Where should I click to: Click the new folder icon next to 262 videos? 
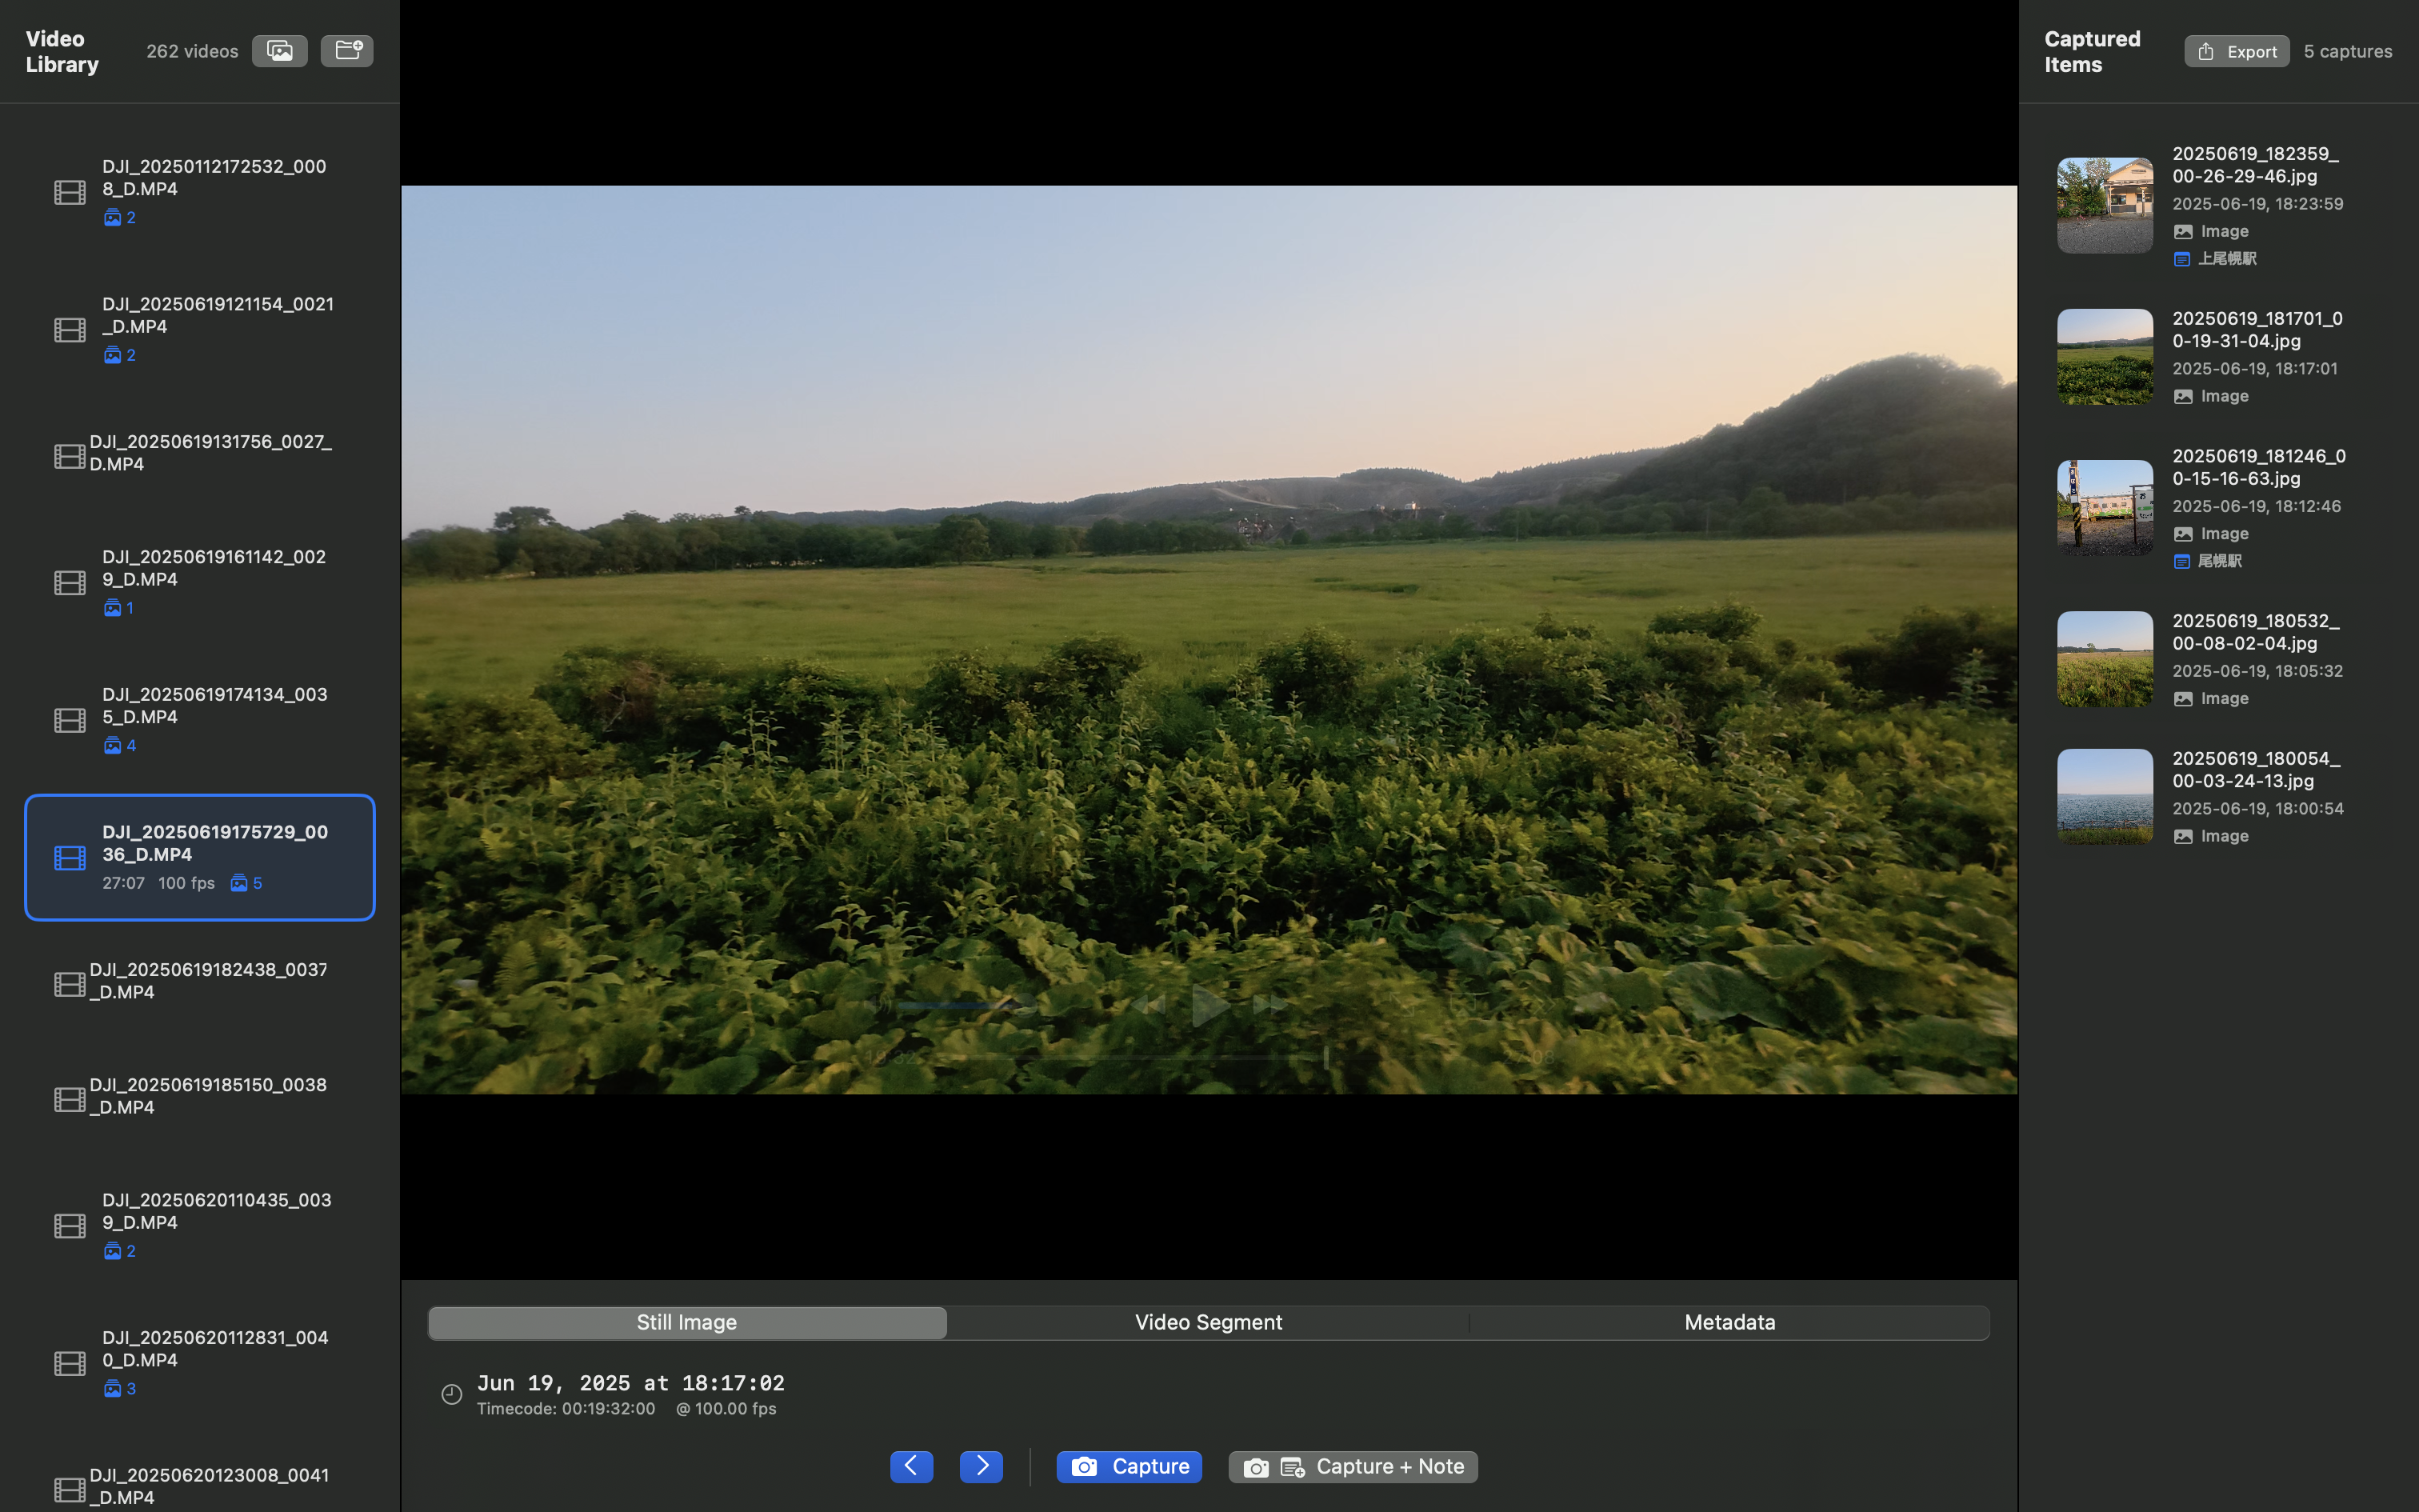pos(346,50)
